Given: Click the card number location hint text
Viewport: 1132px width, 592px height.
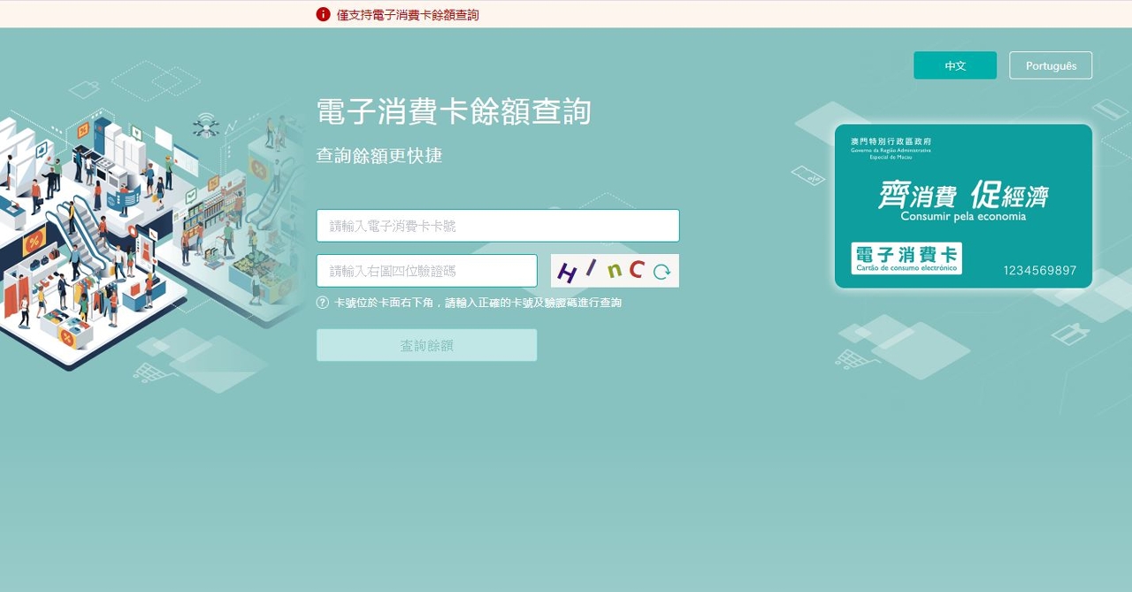Looking at the screenshot, I should point(478,303).
